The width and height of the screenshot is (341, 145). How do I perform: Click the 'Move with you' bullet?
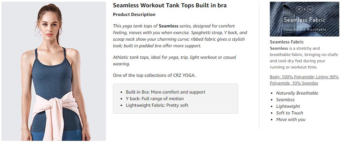[290, 119]
